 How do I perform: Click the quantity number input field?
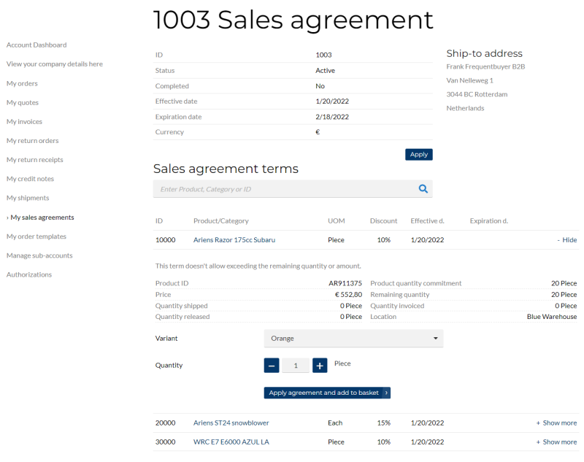pos(296,366)
